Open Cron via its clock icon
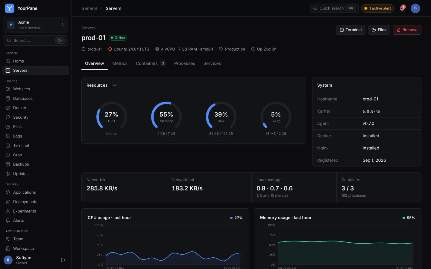Screen dimensions: 431x269 click(8, 155)
